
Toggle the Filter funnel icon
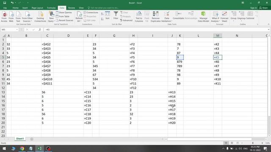tap(116, 16)
